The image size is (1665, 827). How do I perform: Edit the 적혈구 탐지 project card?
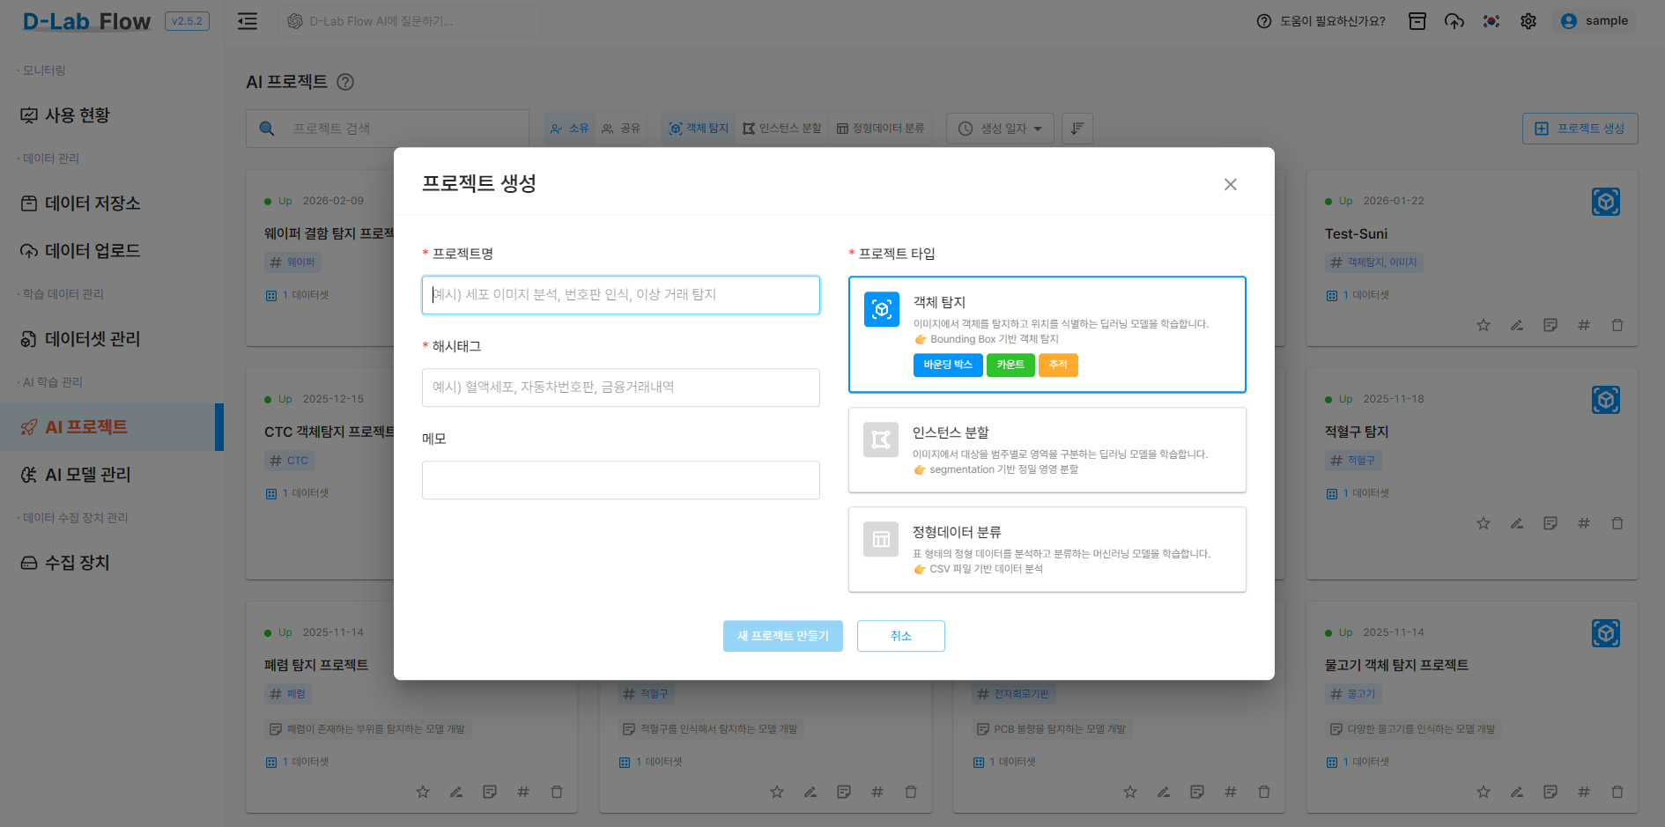click(x=1517, y=523)
